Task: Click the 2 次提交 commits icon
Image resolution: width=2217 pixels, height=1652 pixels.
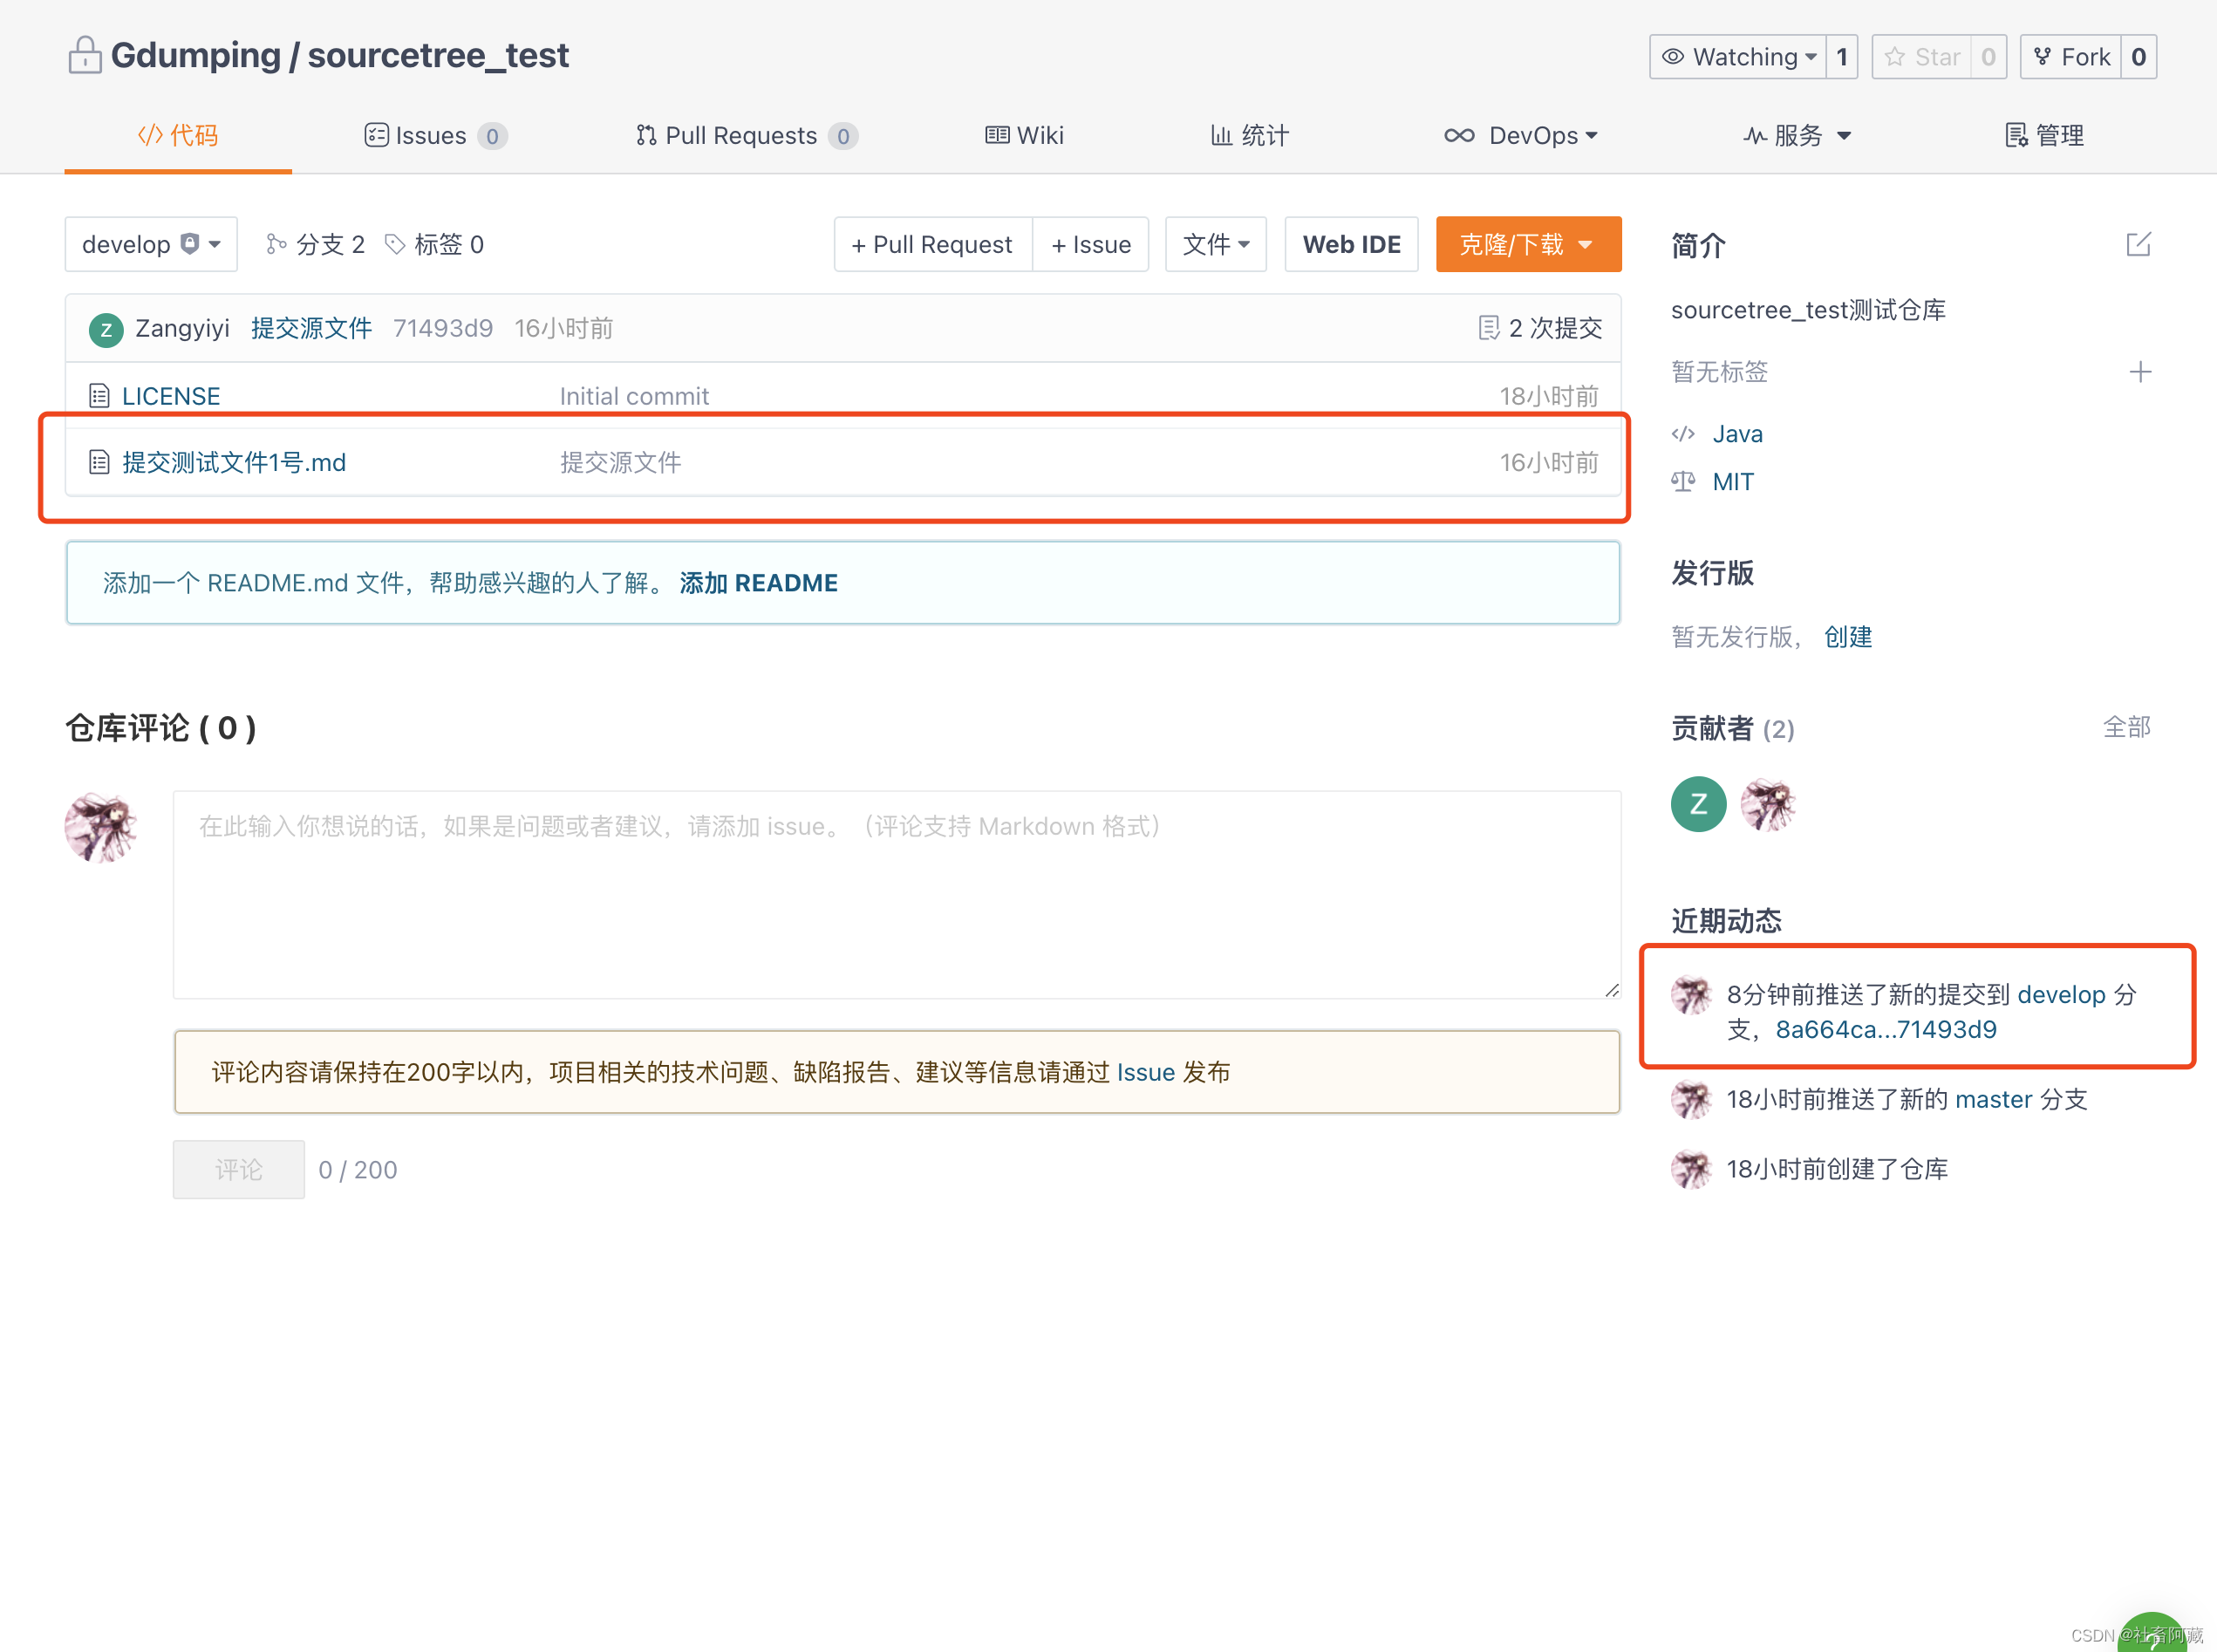Action: click(1488, 328)
